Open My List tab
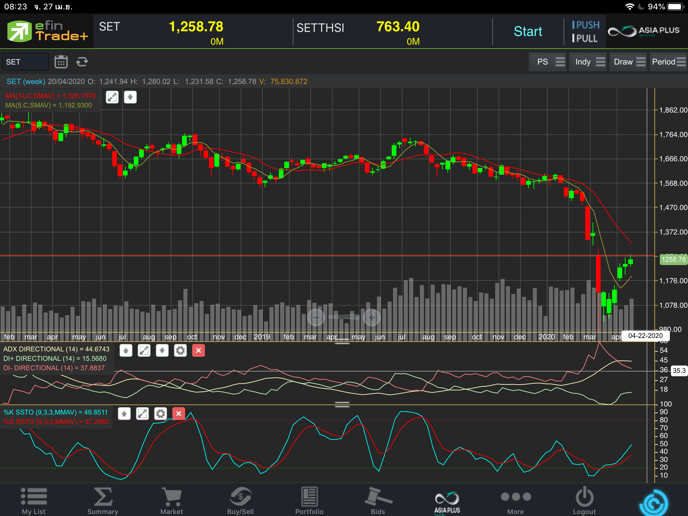688x516 pixels. click(34, 501)
